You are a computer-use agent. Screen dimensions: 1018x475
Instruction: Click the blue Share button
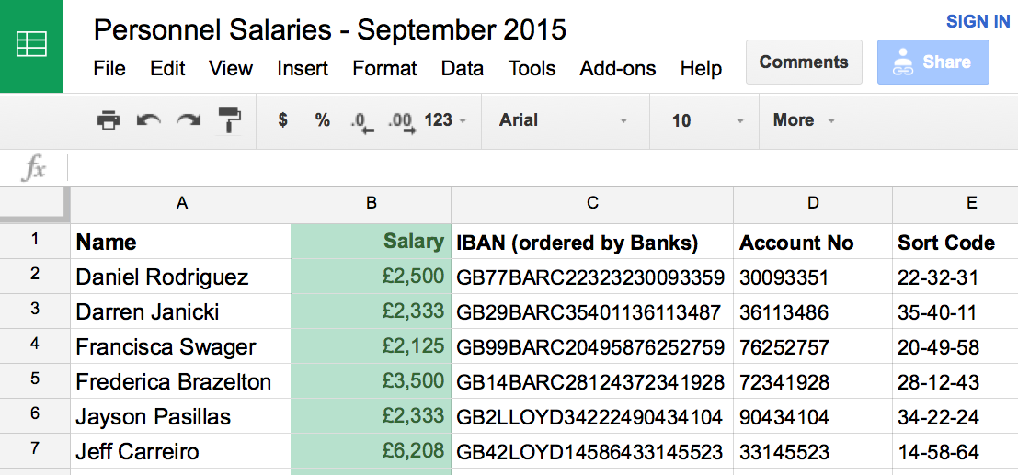(932, 62)
